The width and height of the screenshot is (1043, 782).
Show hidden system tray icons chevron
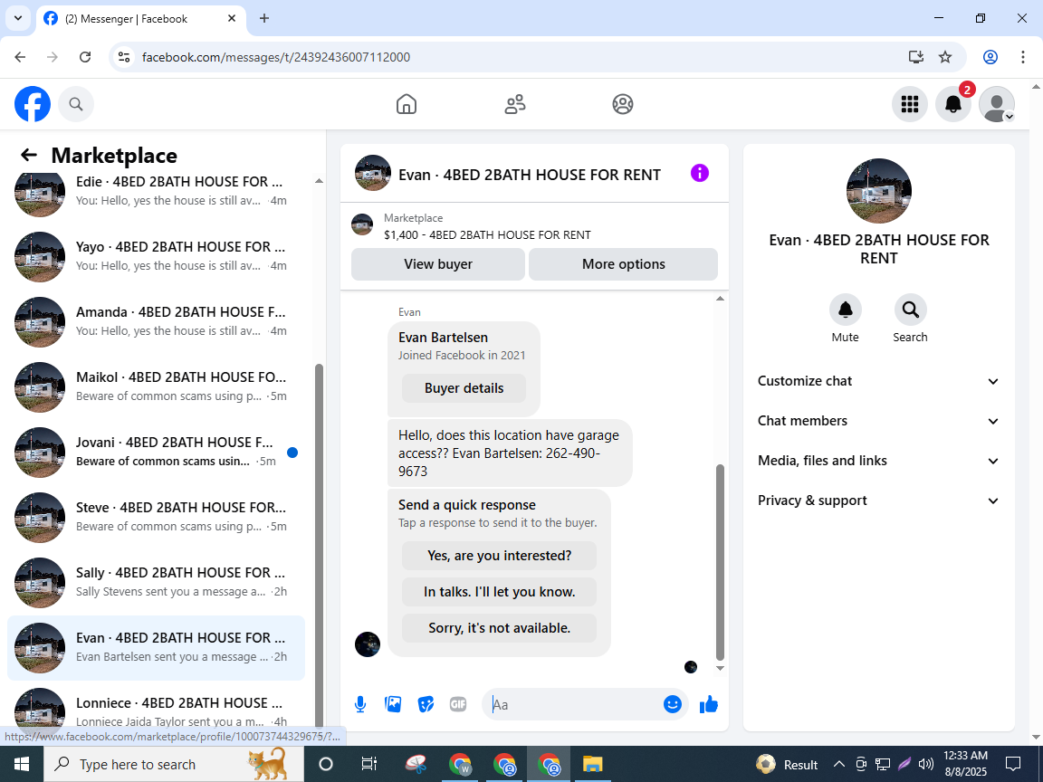839,764
